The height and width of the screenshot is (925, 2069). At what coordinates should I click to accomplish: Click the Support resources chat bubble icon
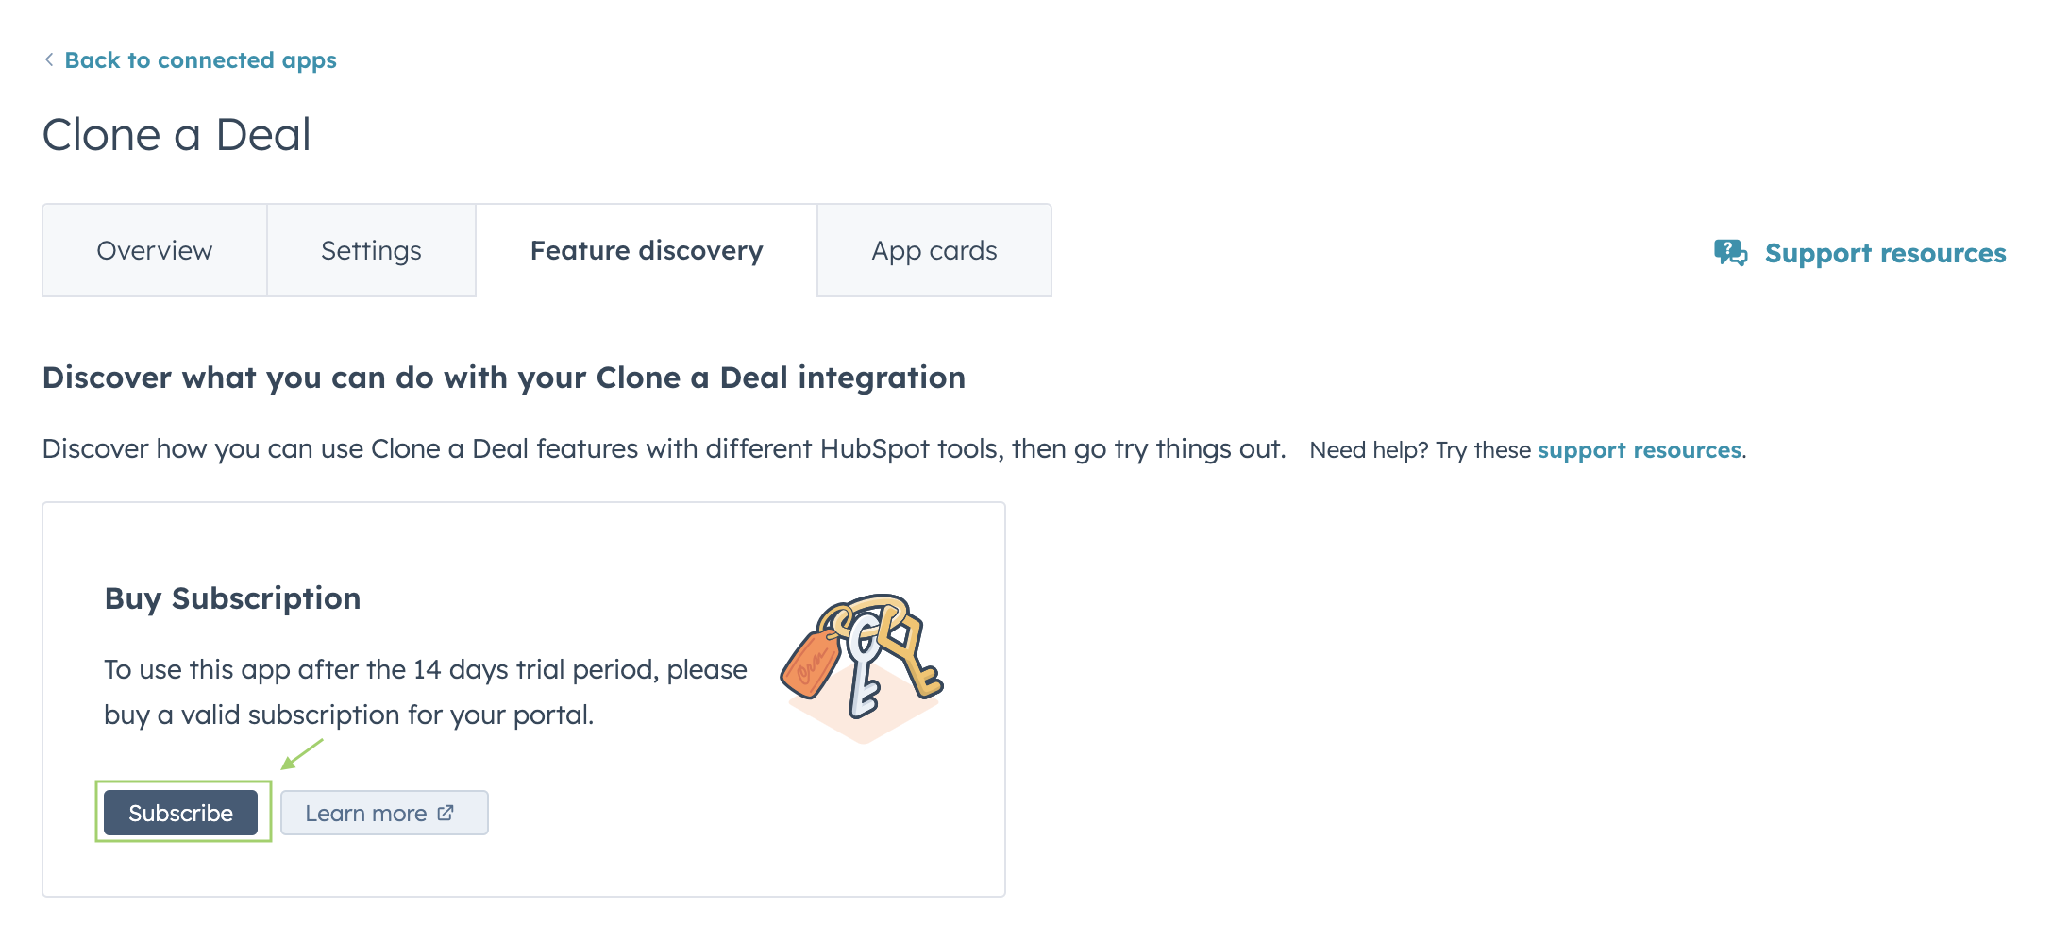(x=1730, y=253)
